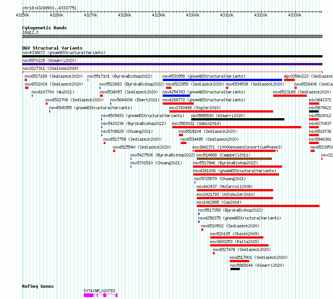Viewport: 333px width, 299px height.
Task: Open the nsv5701510 Chuang2021 label
Action: pos(156,163)
